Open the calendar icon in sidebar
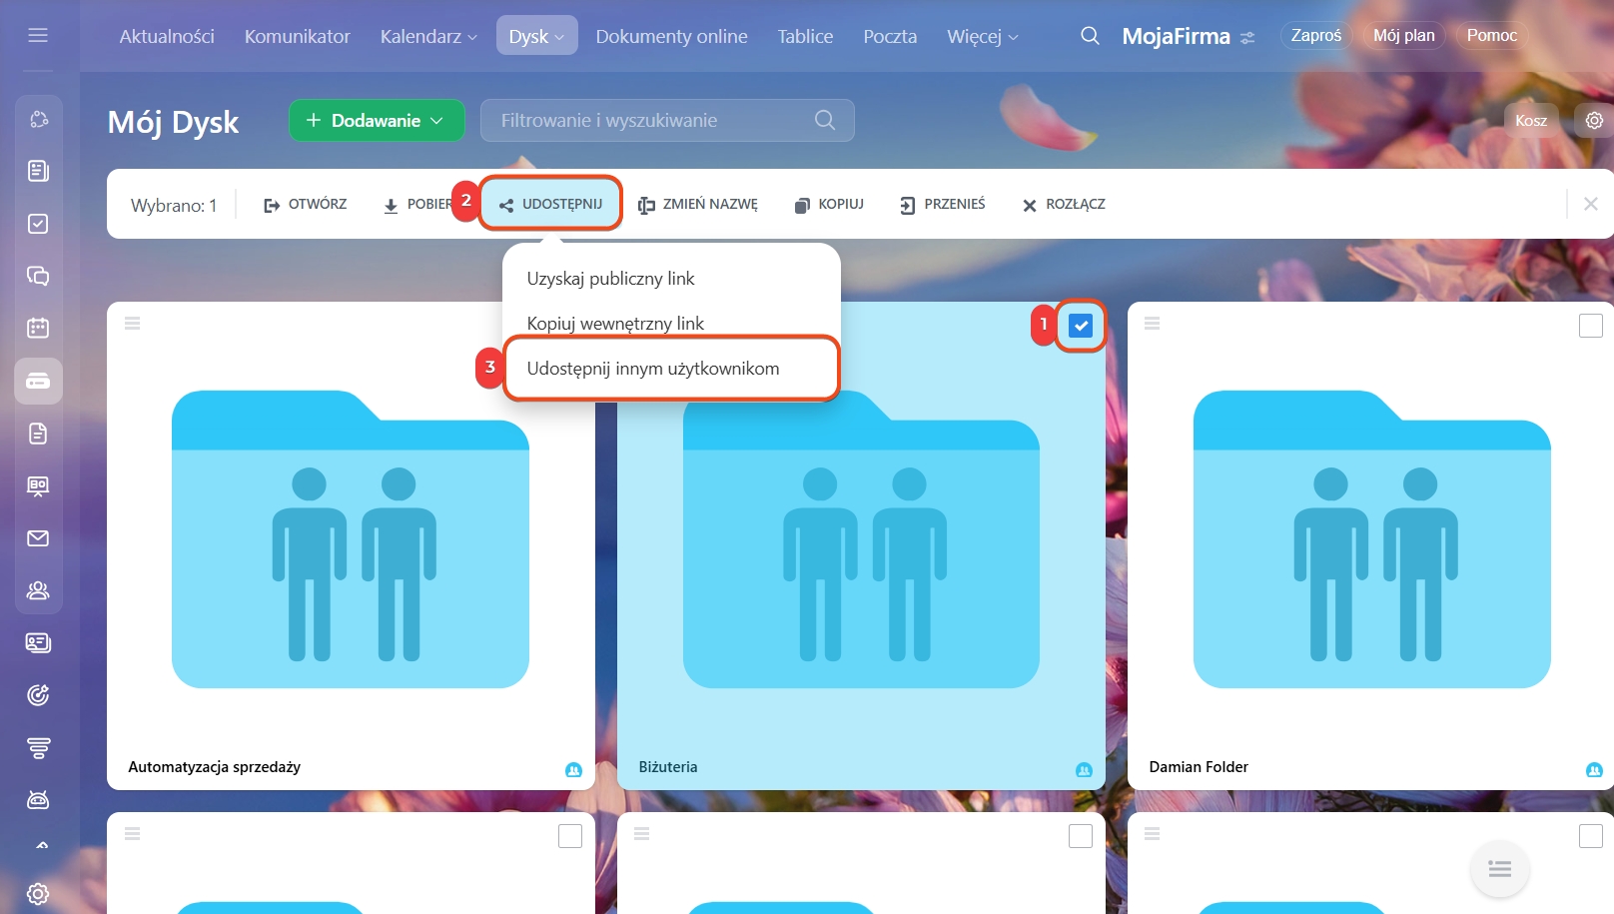 click(x=38, y=328)
